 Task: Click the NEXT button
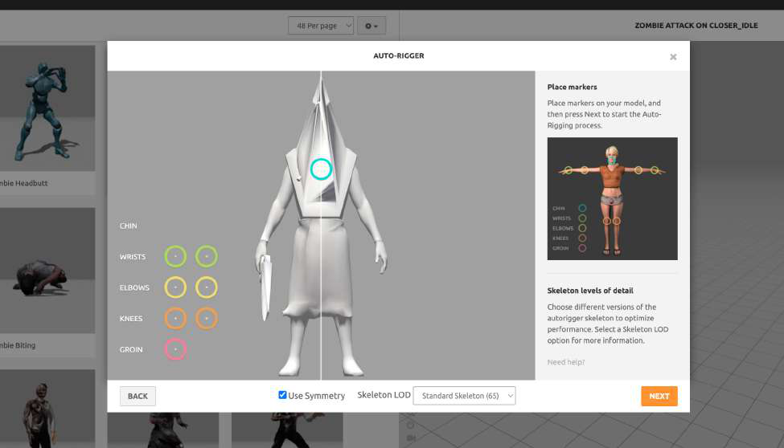tap(659, 396)
